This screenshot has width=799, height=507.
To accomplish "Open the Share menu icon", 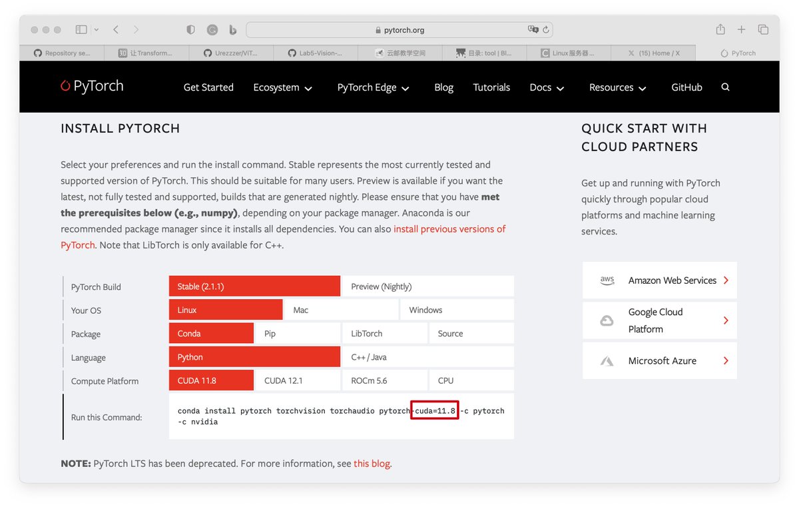I will pos(720,29).
